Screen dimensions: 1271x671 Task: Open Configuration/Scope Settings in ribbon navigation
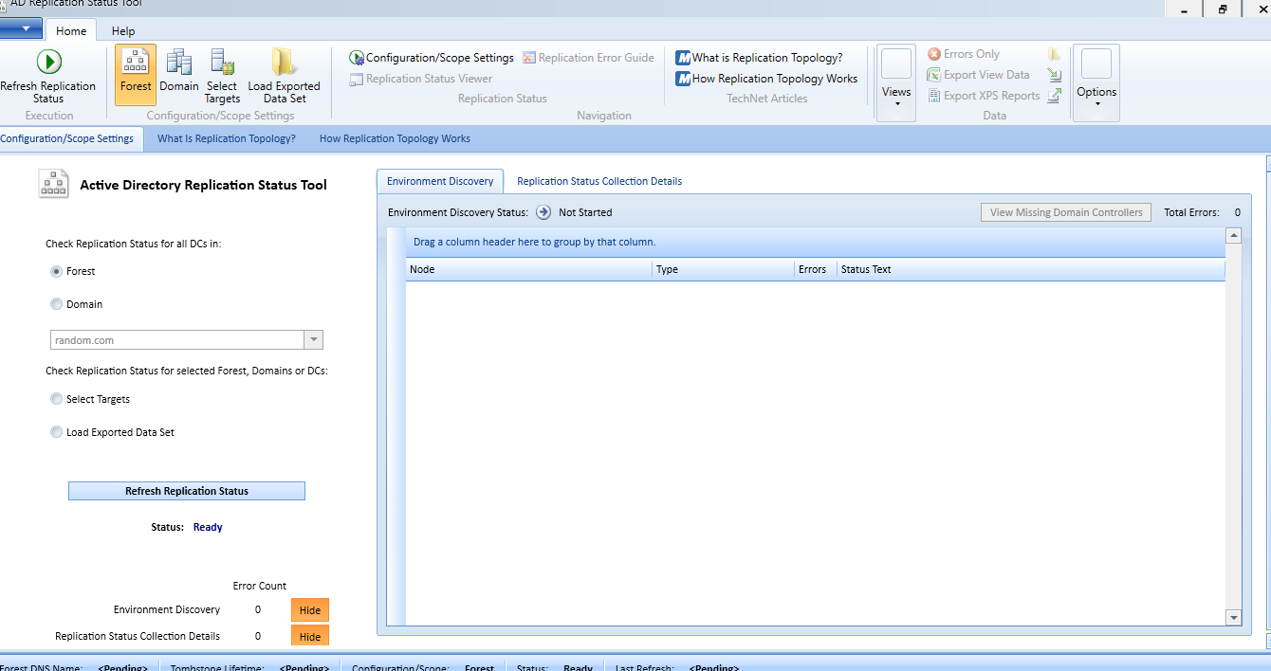432,58
